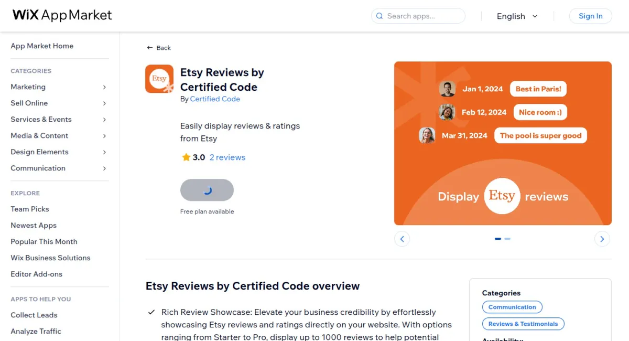
Task: Expand the Communication category chevron
Action: tap(104, 168)
